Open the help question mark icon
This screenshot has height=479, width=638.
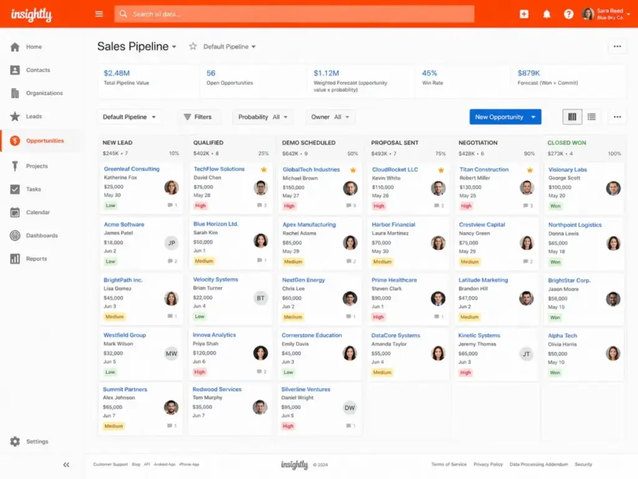tap(568, 14)
